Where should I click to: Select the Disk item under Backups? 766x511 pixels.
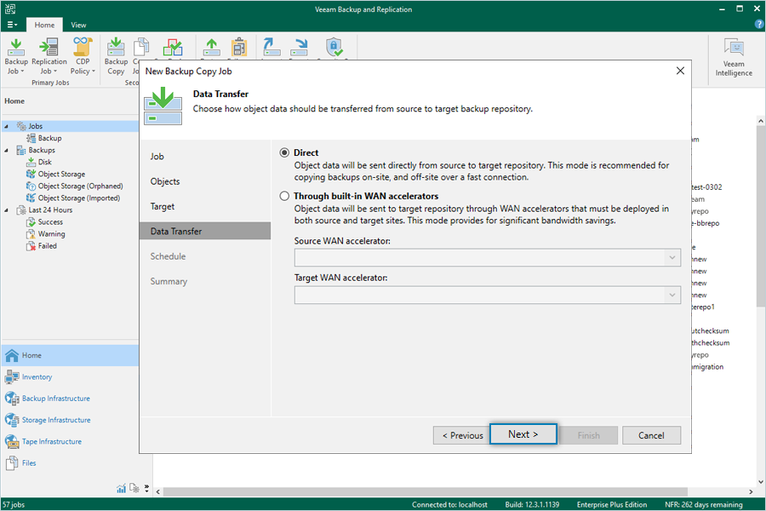point(44,163)
